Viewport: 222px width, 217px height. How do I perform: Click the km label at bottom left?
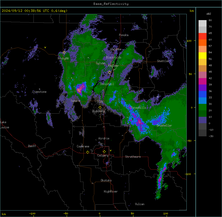click(4, 214)
